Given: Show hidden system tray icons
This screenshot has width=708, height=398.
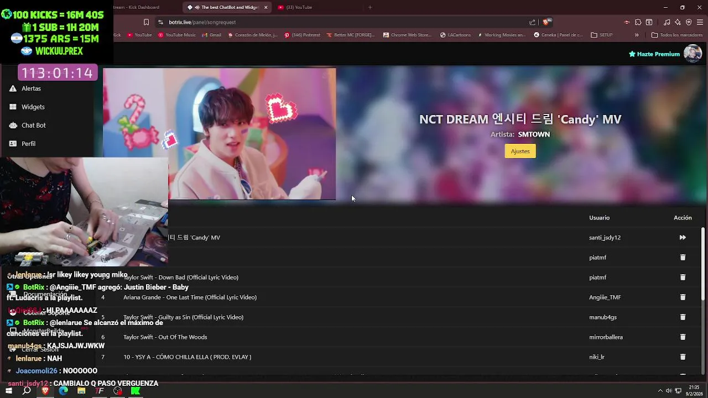Looking at the screenshot, I should [660, 391].
